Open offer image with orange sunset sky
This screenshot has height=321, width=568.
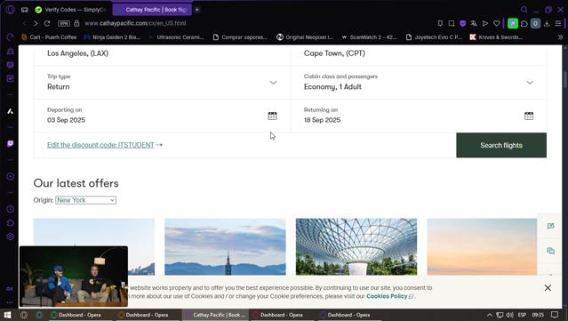point(482,246)
